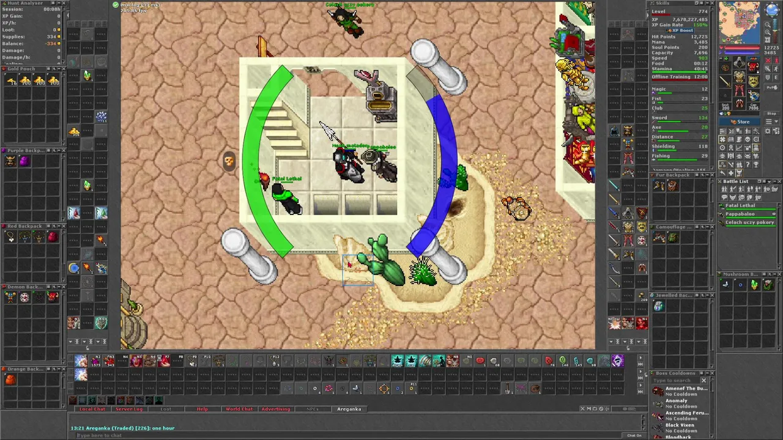Collapse the Camouflage backpack panel
Viewport: 783px width, 440px height.
click(708, 227)
